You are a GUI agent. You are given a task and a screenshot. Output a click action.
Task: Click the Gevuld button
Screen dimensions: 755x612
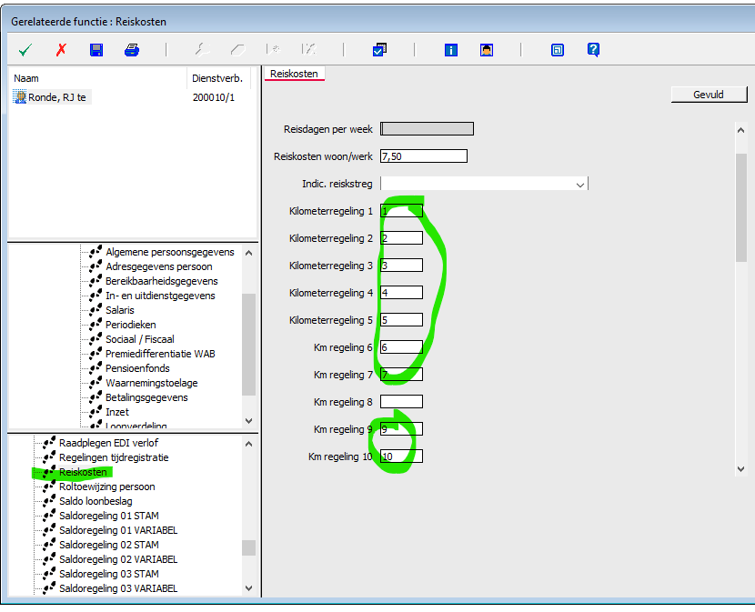click(x=709, y=95)
